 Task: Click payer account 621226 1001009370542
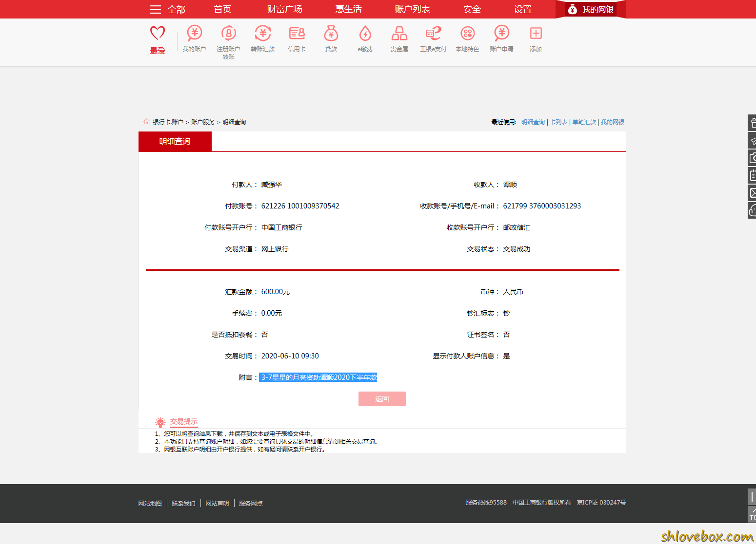300,206
